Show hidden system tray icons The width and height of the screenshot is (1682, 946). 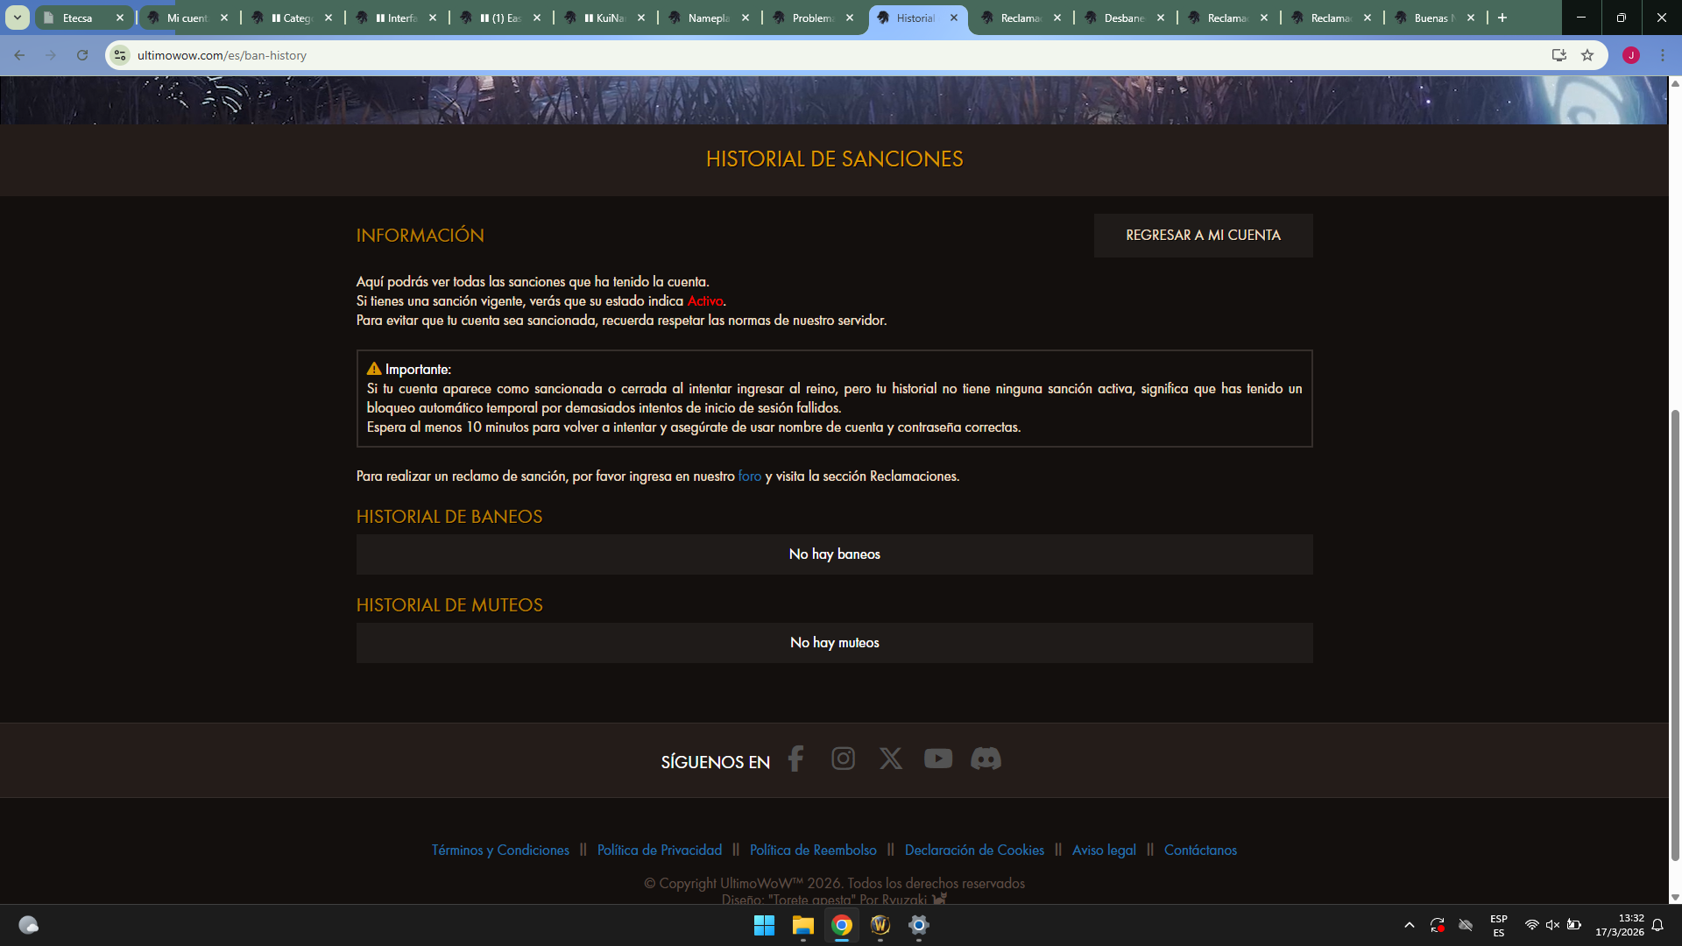[1409, 925]
